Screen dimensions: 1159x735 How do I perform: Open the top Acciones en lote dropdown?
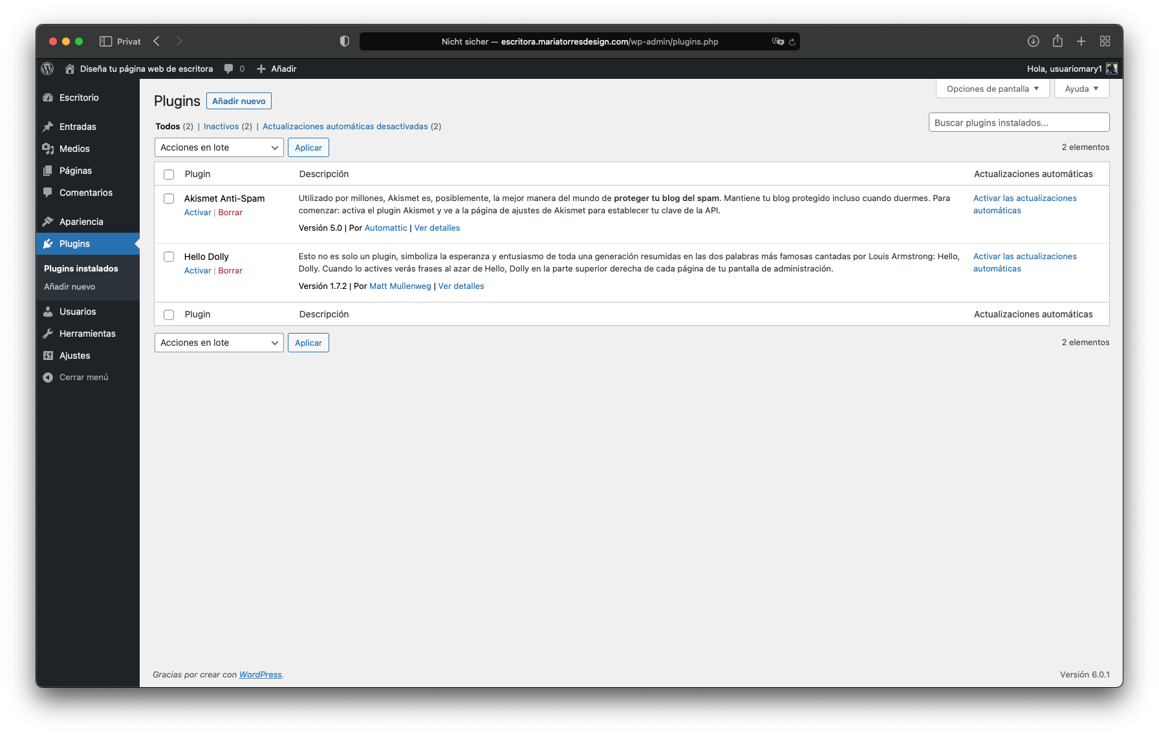click(x=219, y=147)
